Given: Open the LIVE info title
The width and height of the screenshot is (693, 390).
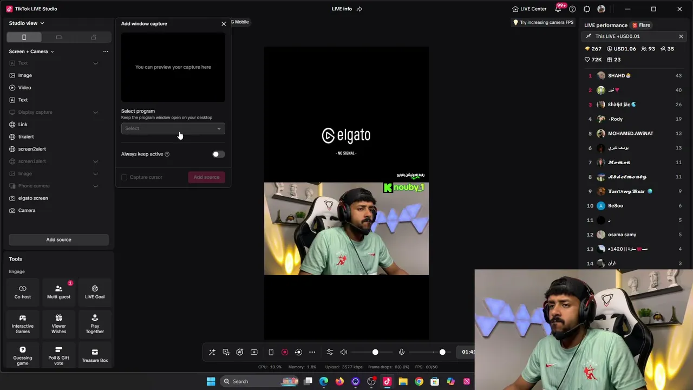Looking at the screenshot, I should (342, 9).
